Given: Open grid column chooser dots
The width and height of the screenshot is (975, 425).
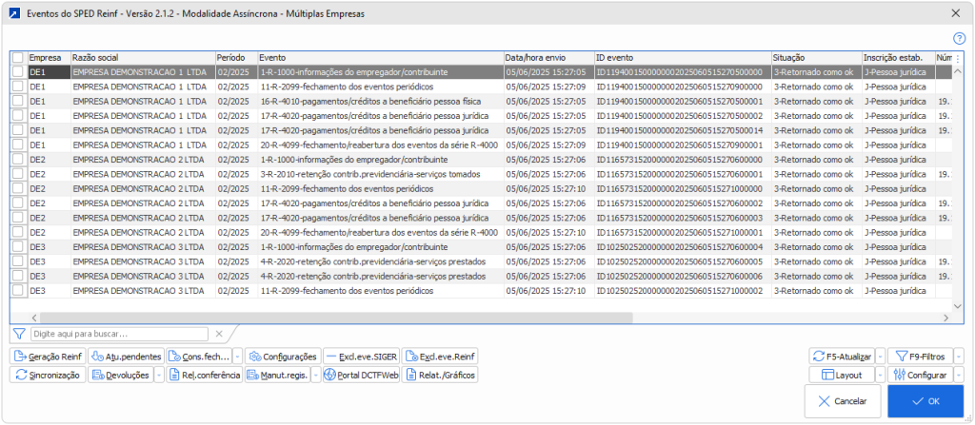Looking at the screenshot, I should (958, 58).
